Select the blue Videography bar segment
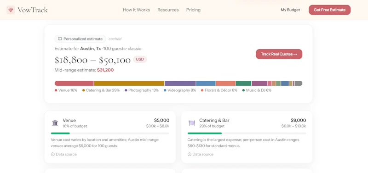 pos(206,84)
